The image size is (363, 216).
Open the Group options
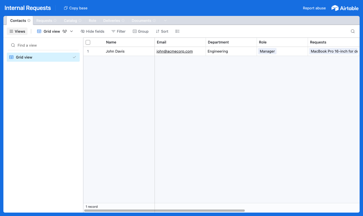pos(141,31)
